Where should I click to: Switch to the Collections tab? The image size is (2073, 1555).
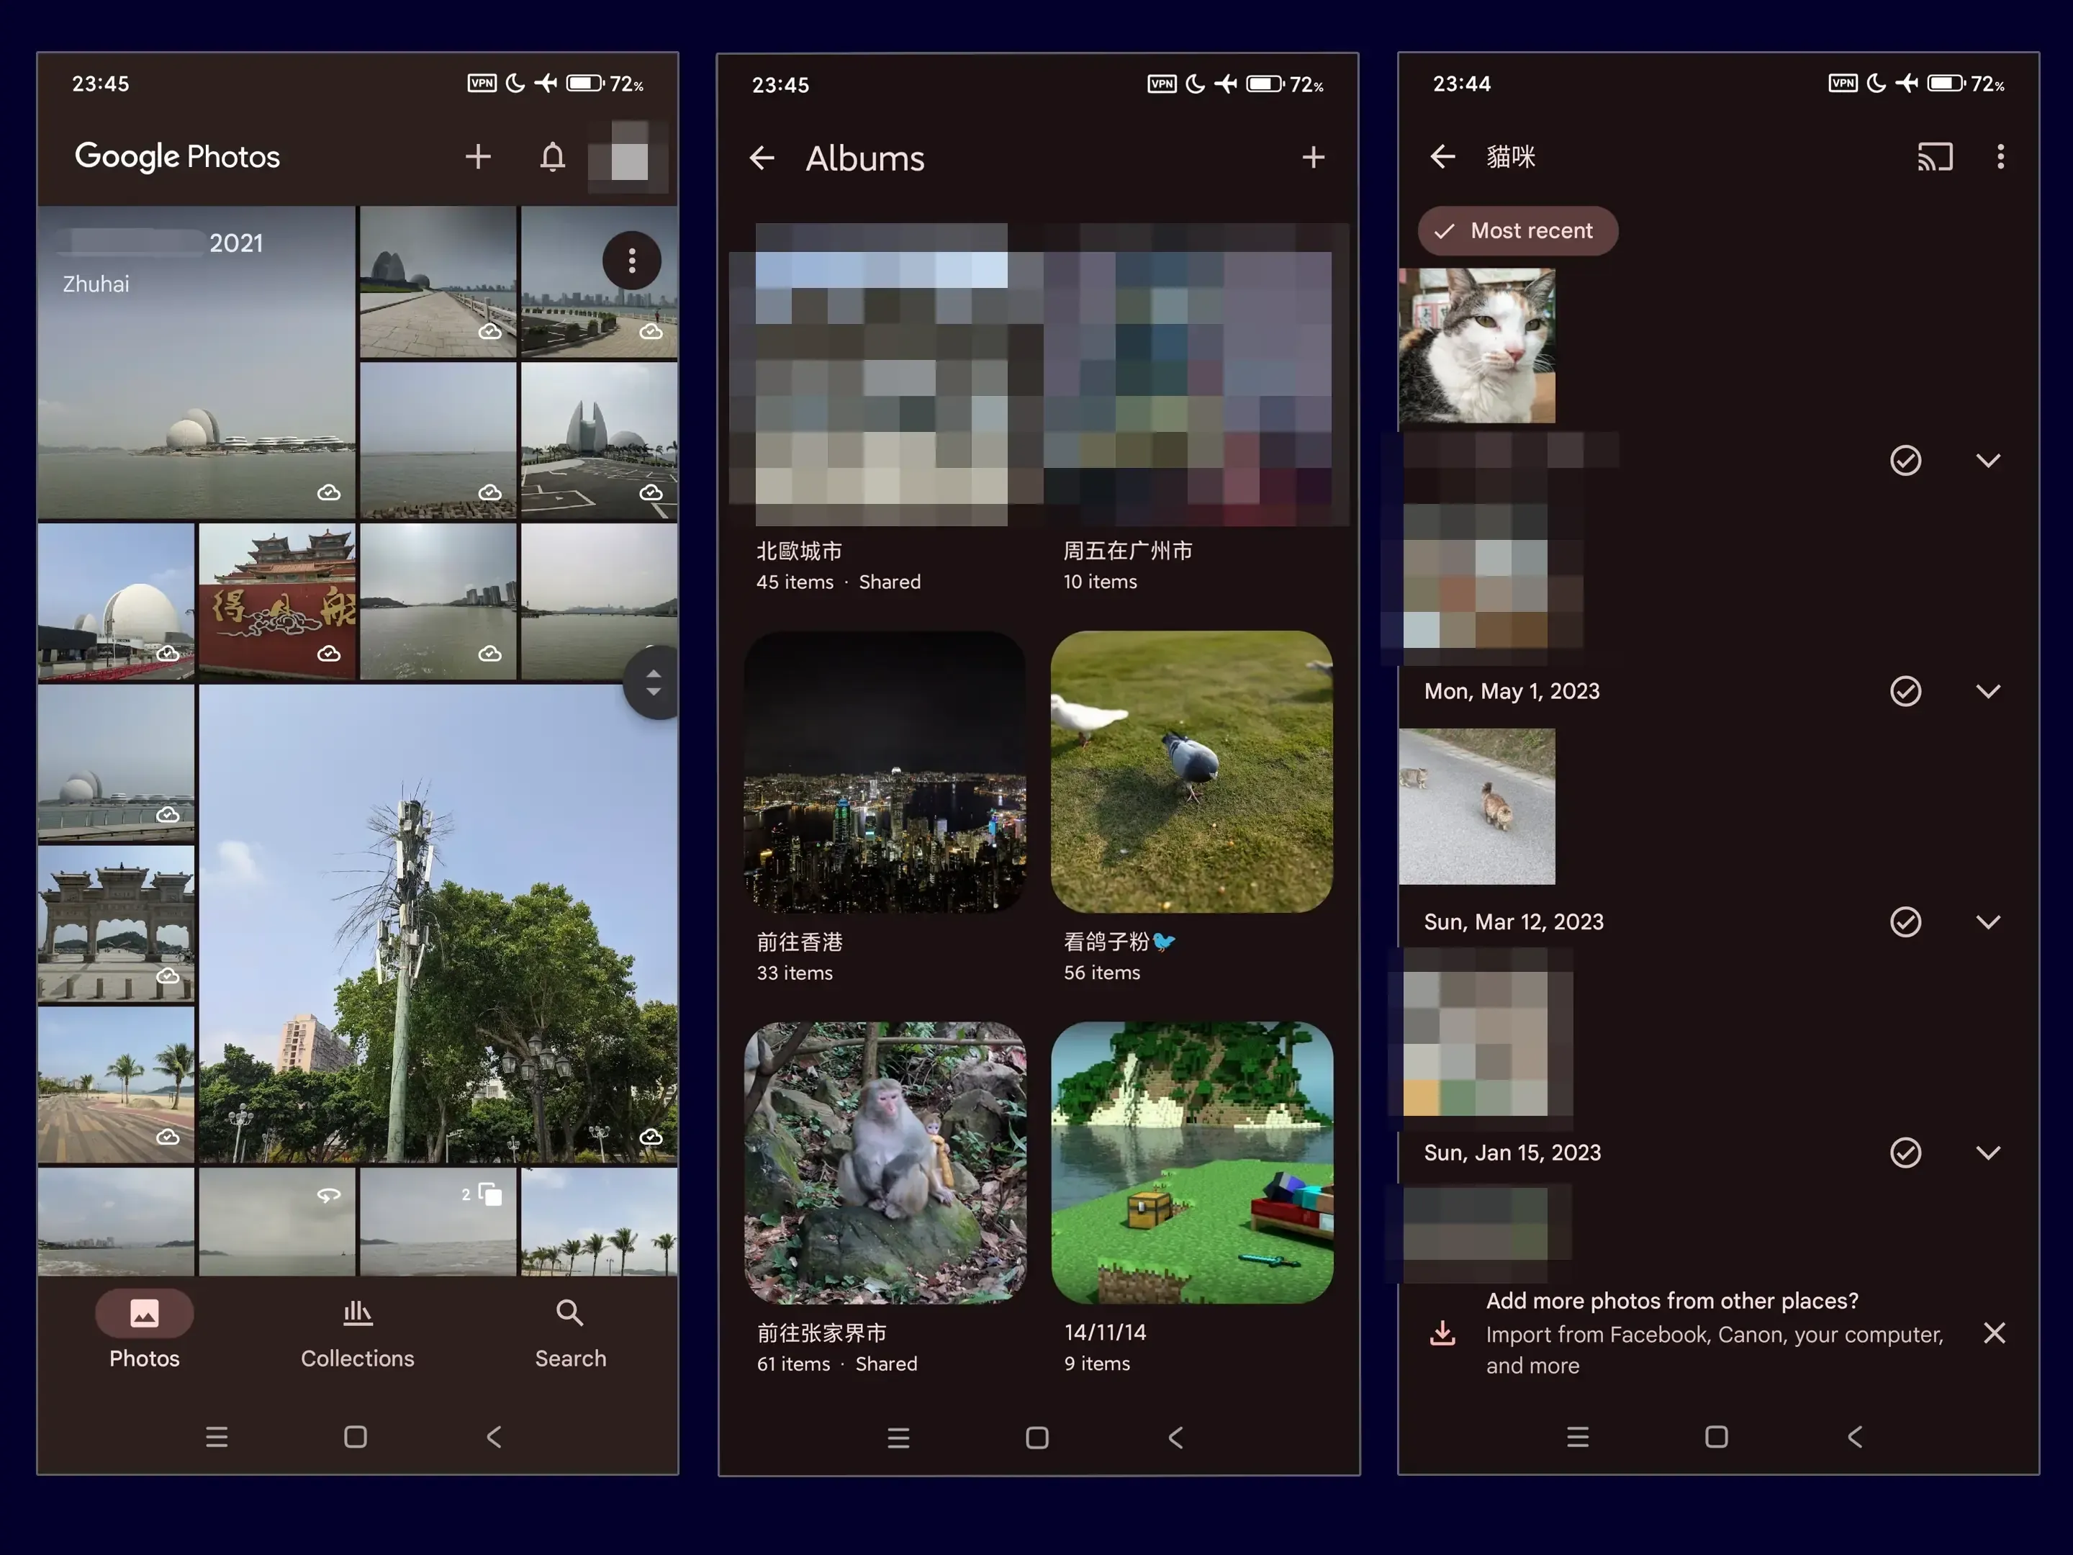click(x=357, y=1333)
